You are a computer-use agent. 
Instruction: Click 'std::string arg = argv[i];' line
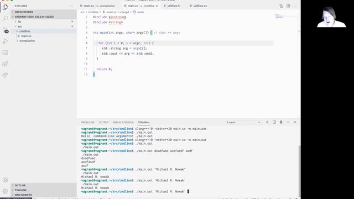[124, 48]
